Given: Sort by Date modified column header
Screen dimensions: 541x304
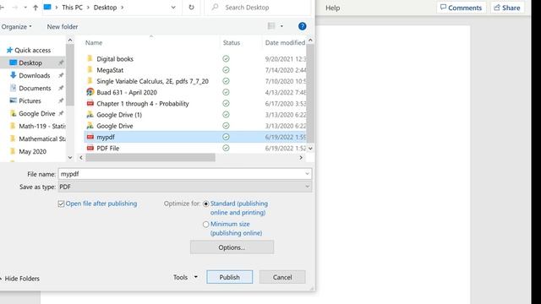Looking at the screenshot, I should [x=285, y=43].
